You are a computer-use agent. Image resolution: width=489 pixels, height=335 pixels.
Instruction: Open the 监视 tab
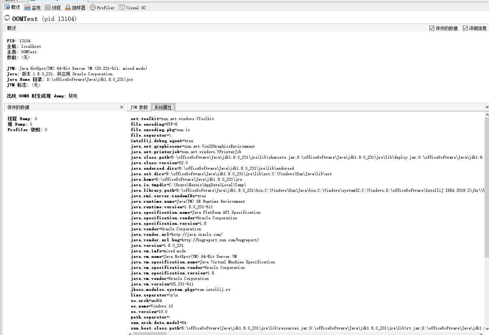33,7
